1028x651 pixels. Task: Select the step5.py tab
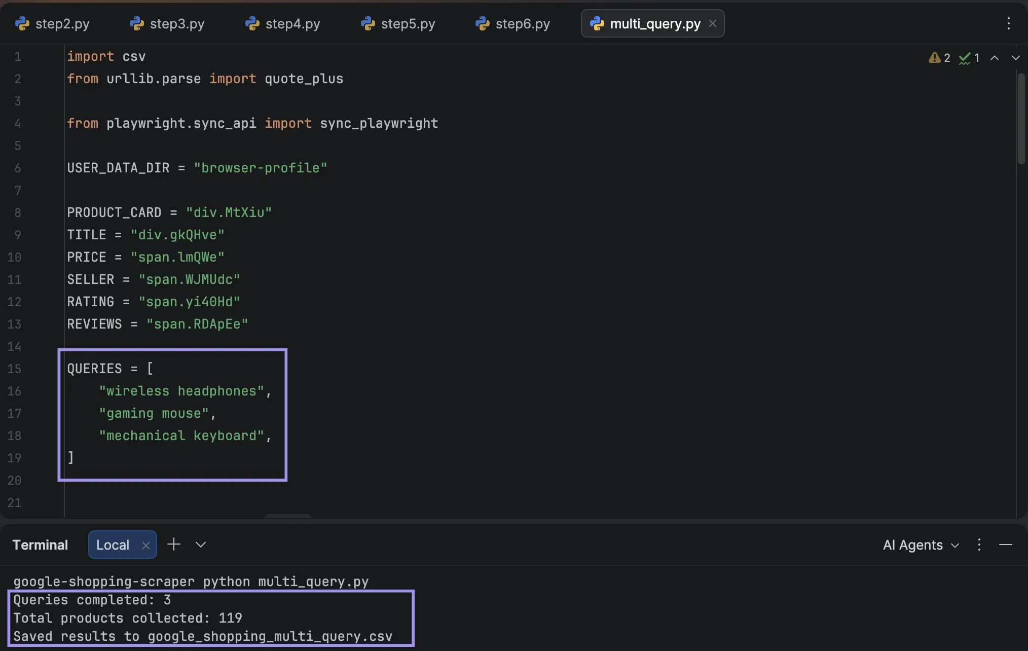[x=398, y=24]
